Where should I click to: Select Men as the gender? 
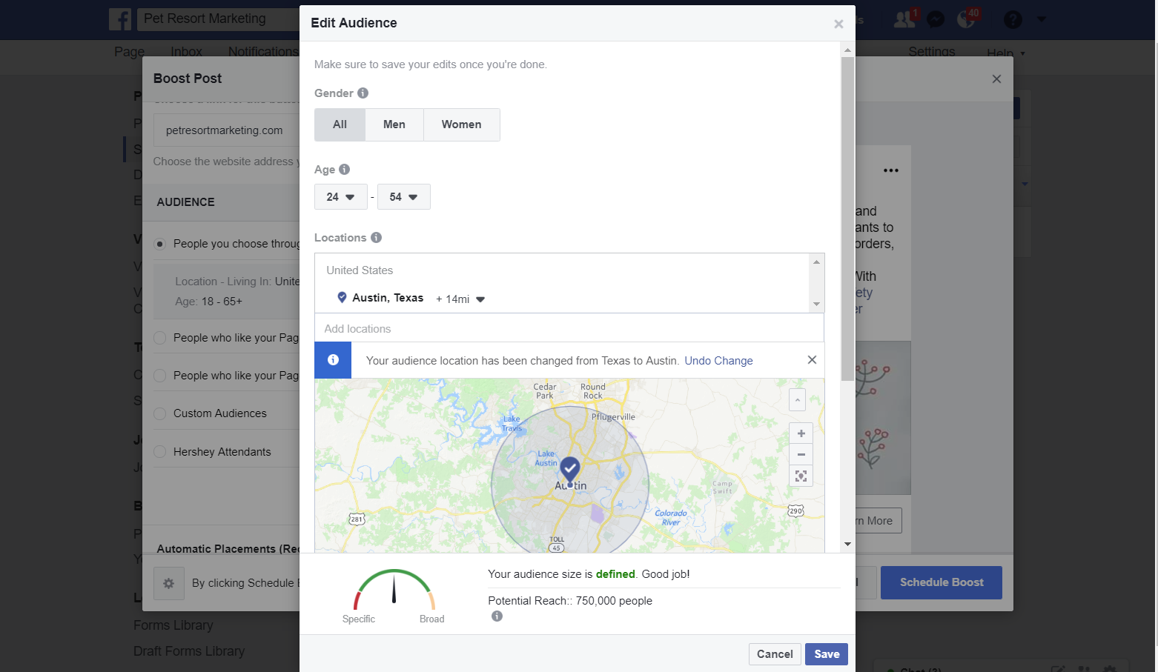394,124
